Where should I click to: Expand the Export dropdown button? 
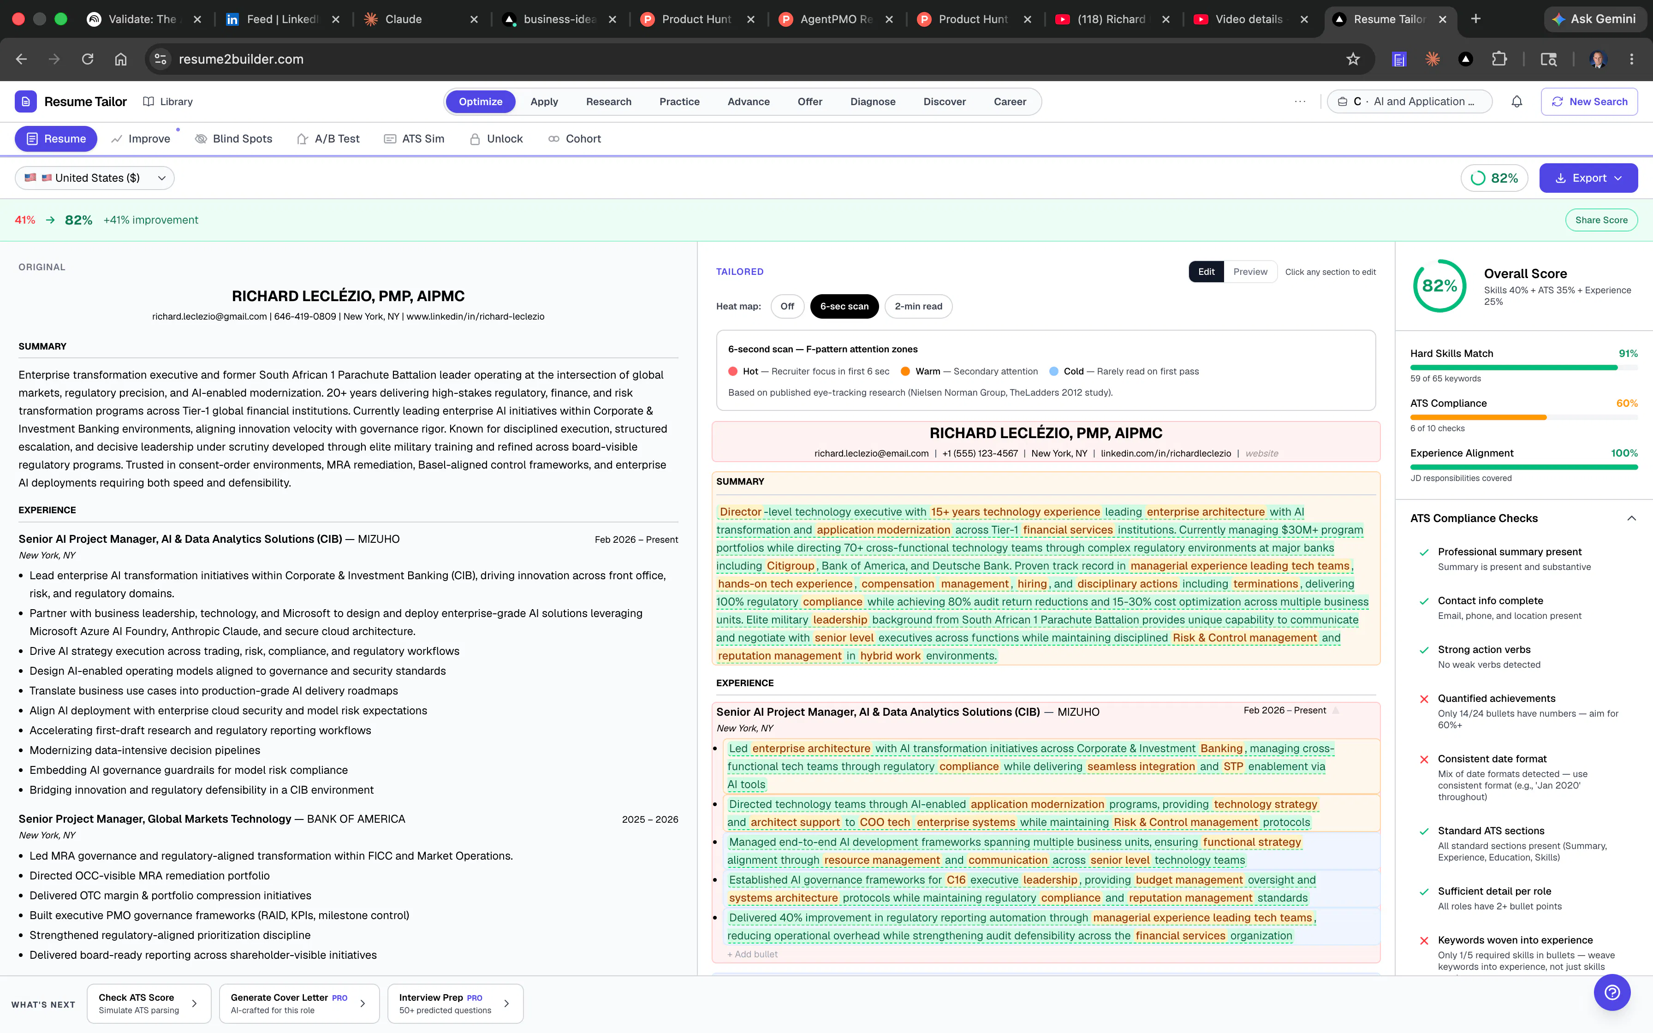(x=1588, y=178)
